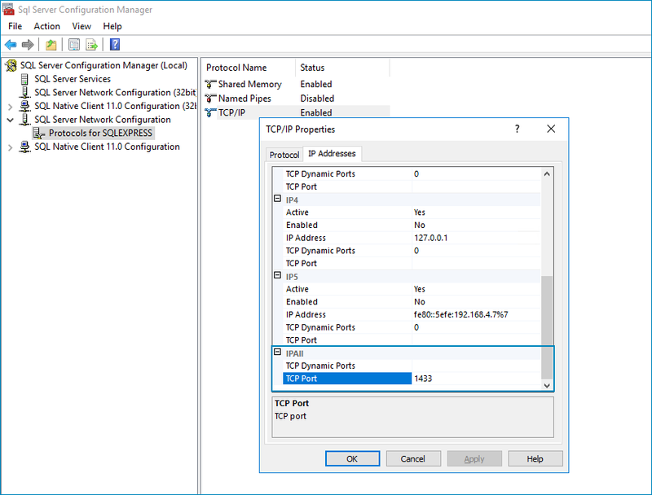Viewport: 652px width, 495px height.
Task: Click the Status column header
Action: [343, 68]
